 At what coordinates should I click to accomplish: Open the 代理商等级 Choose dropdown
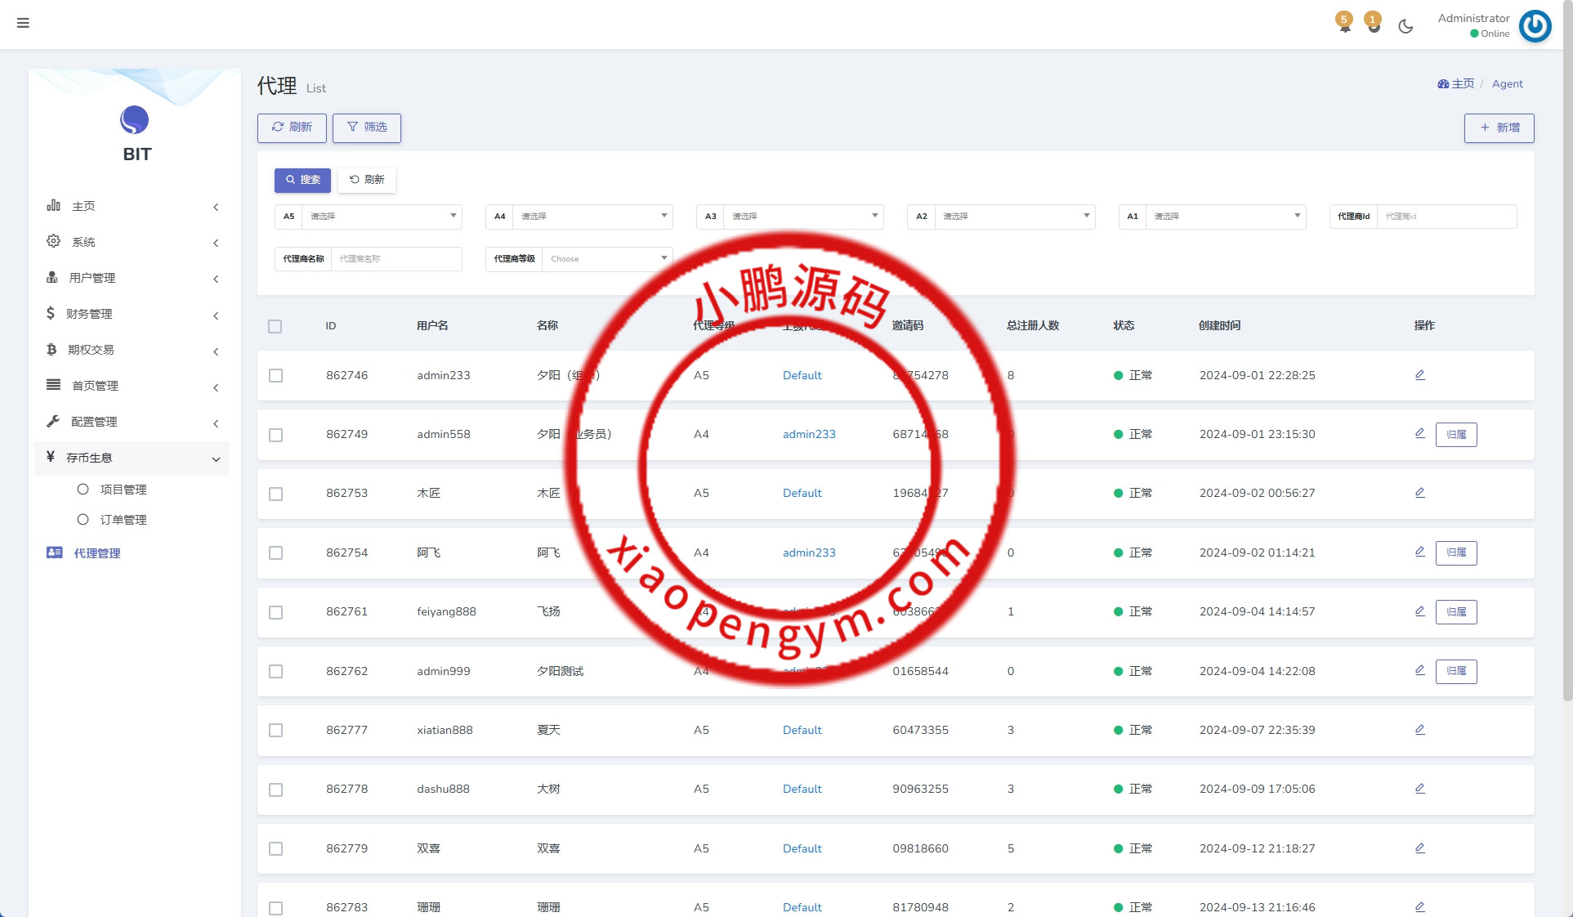pos(606,259)
